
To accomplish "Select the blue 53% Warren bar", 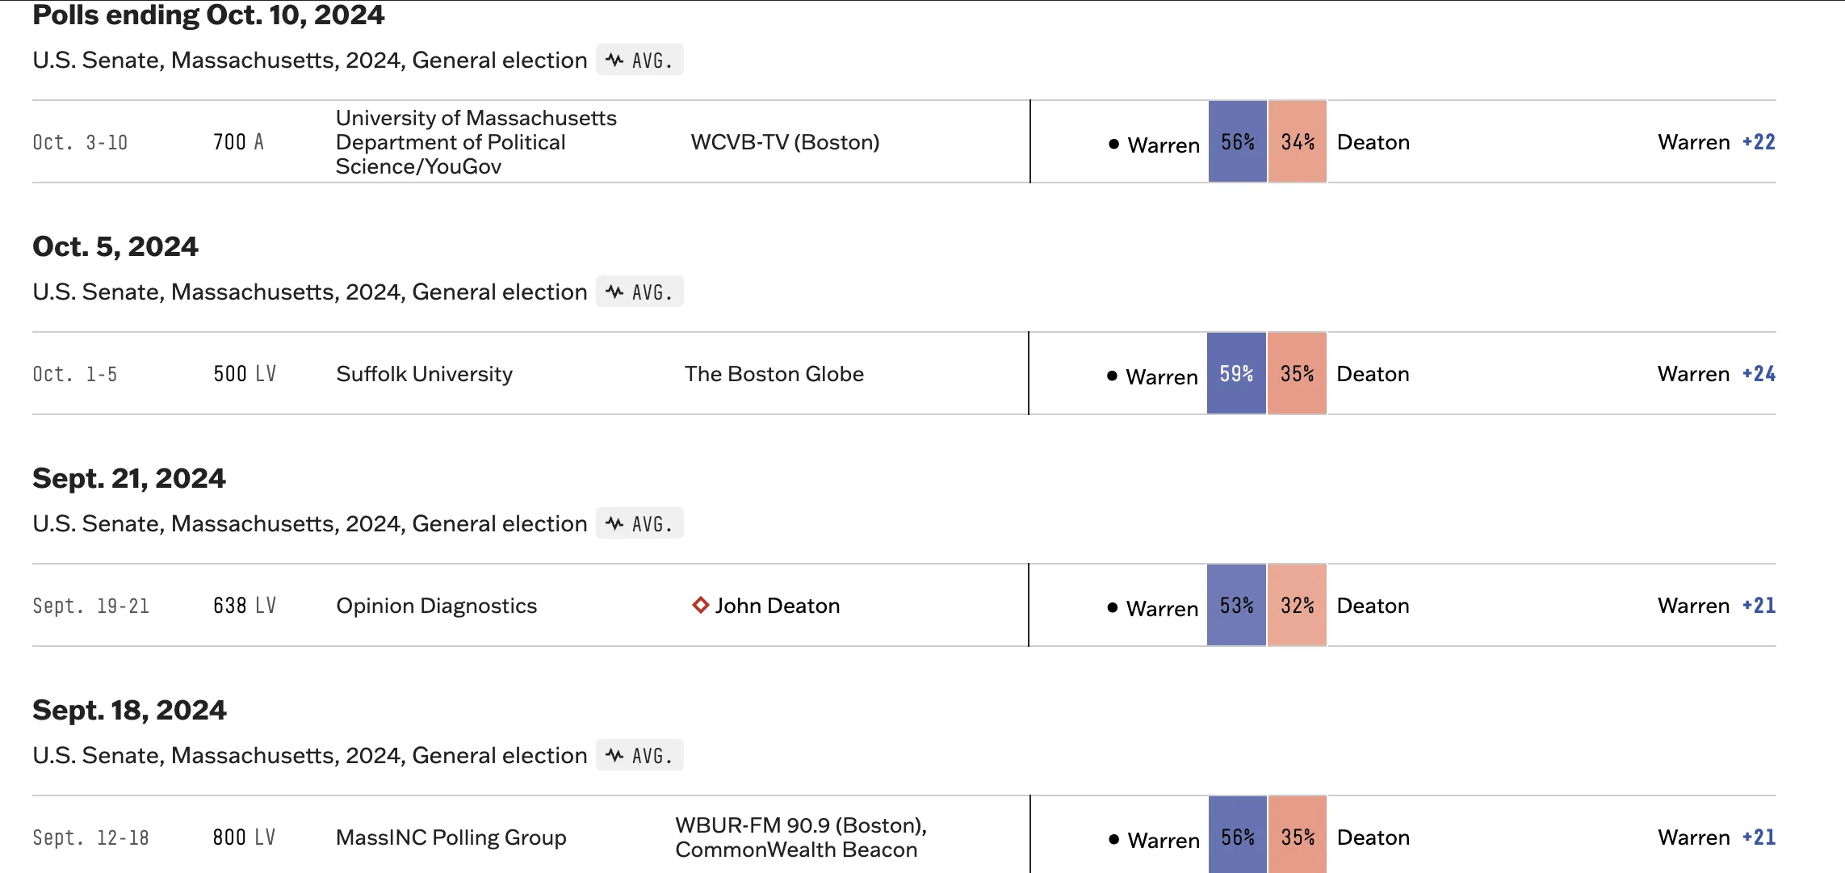I will coord(1236,606).
